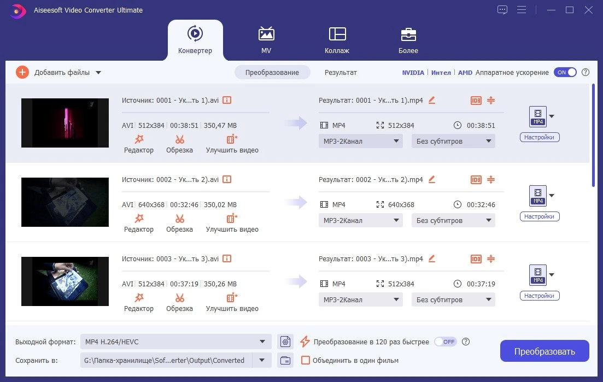Switch to the Коллаж tab
Screen dimensions: 603x382
coord(337,40)
